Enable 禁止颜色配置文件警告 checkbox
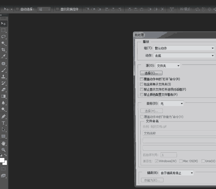The image size is (216, 189). [x=141, y=95]
